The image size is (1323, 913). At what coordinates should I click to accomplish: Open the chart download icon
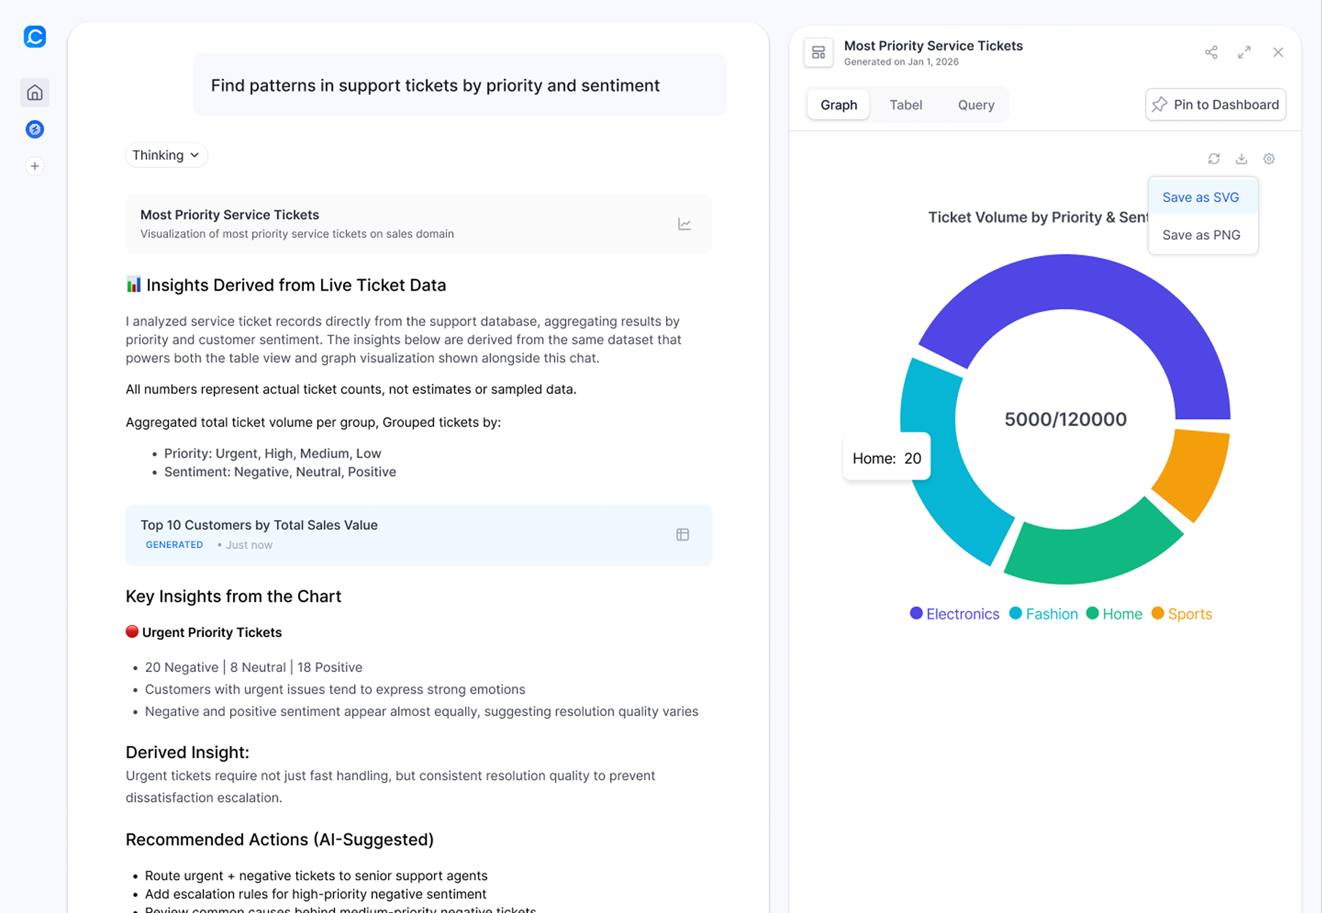1241,158
